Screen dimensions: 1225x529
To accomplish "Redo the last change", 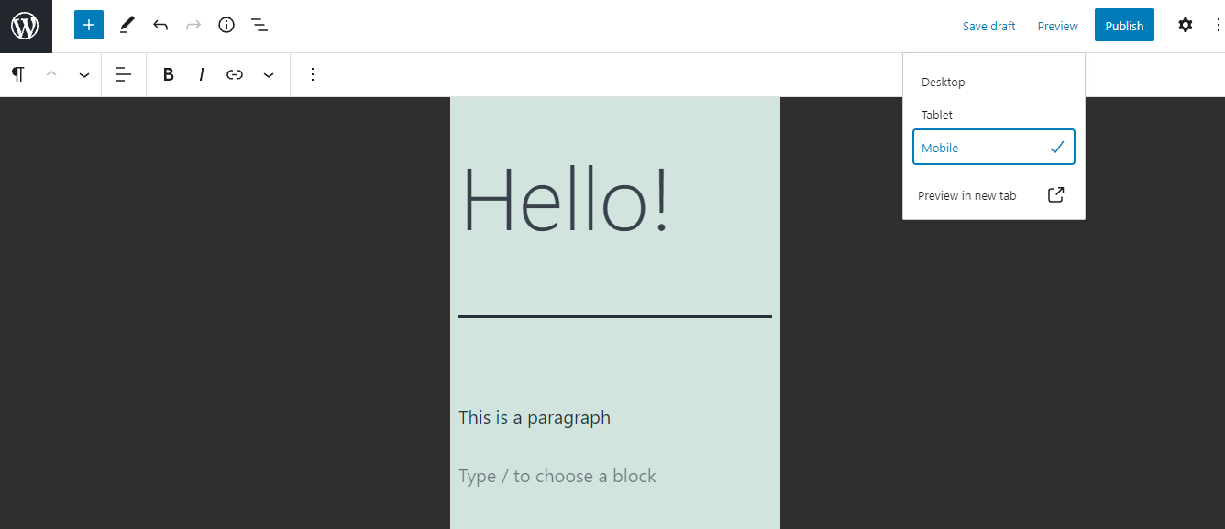I will pos(193,25).
